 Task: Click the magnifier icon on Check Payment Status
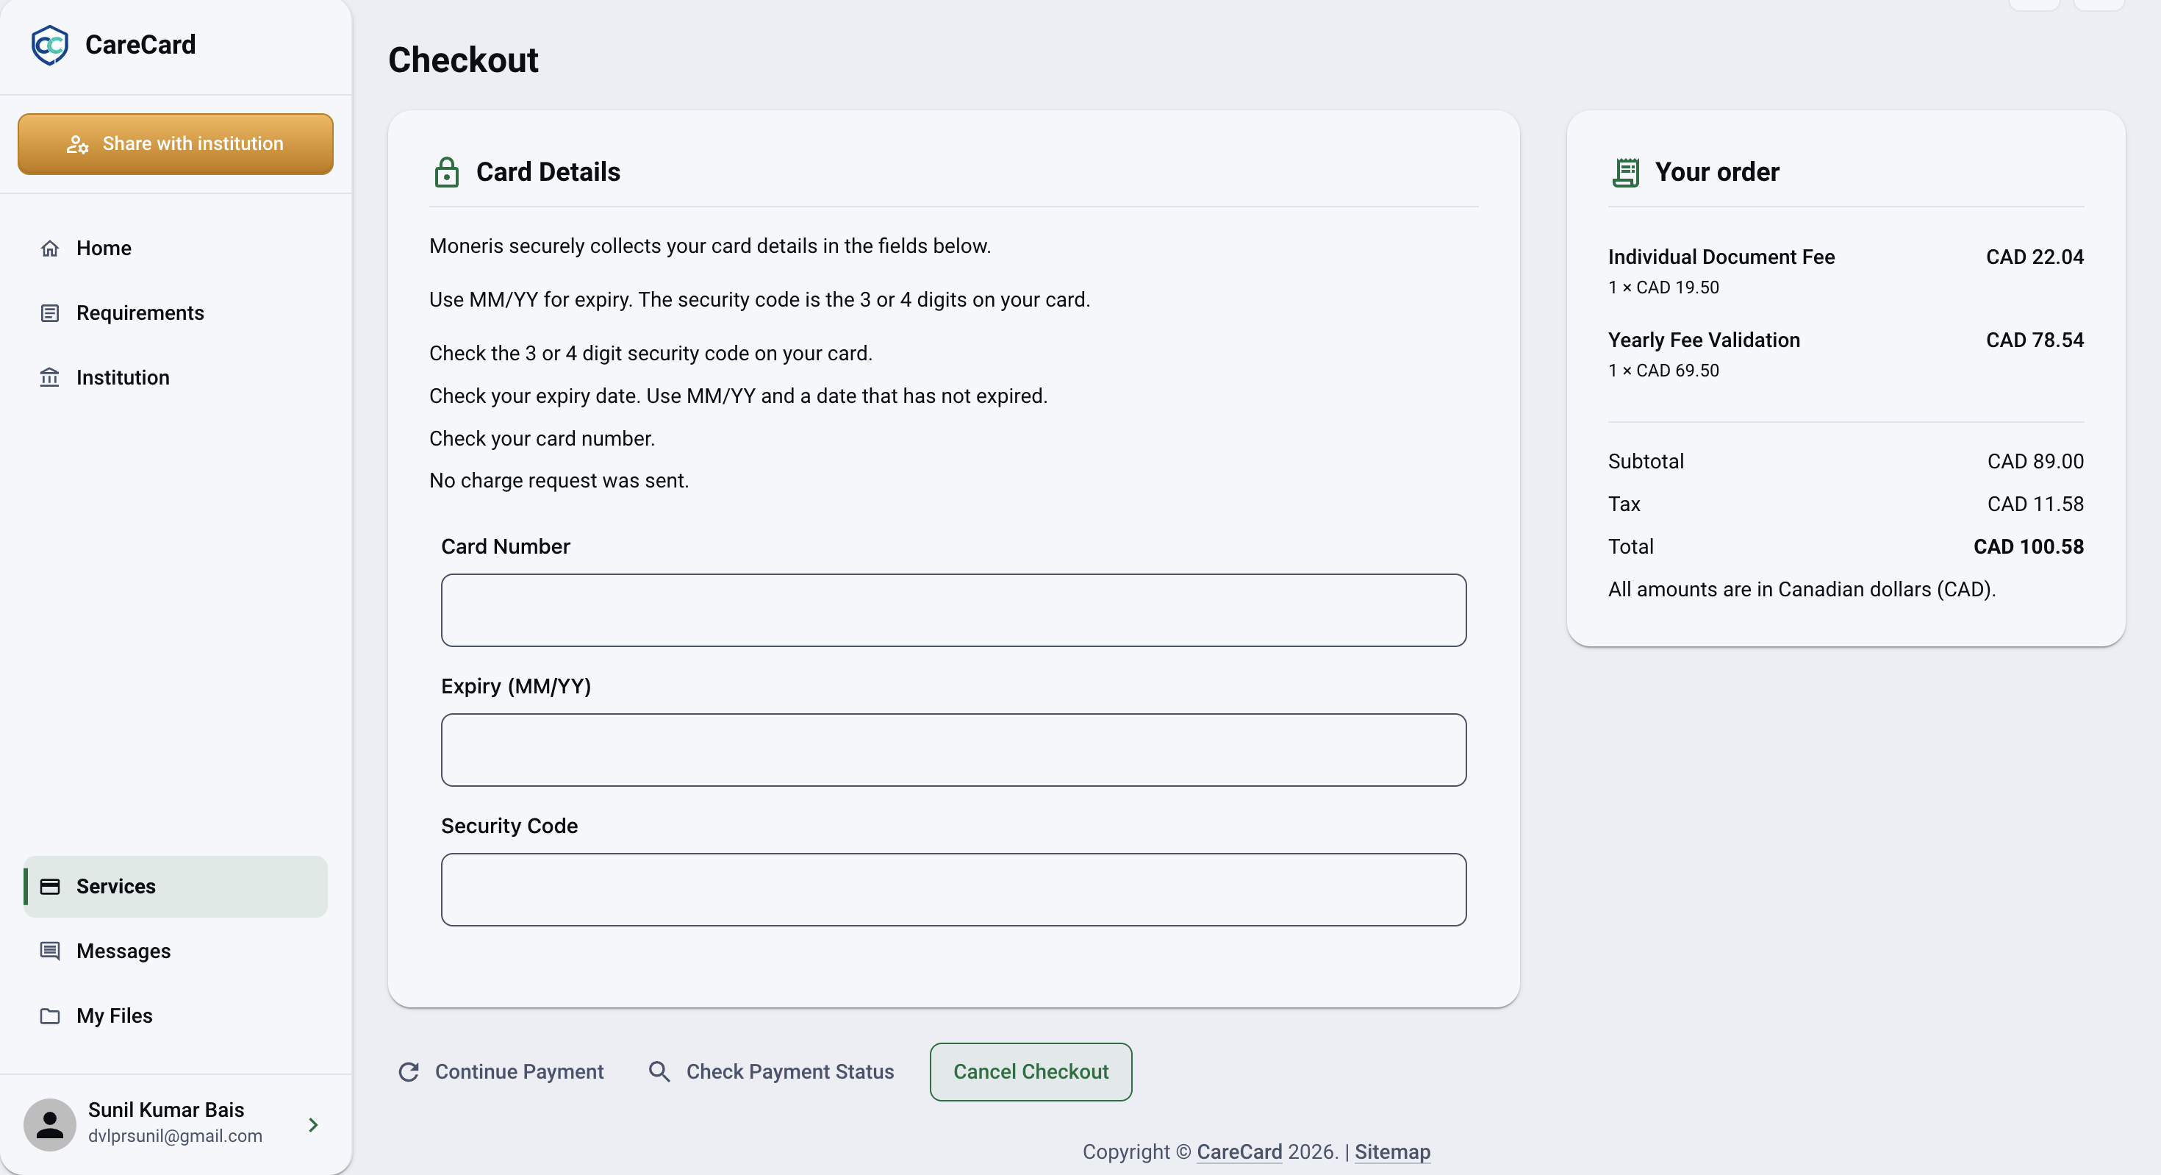coord(659,1072)
